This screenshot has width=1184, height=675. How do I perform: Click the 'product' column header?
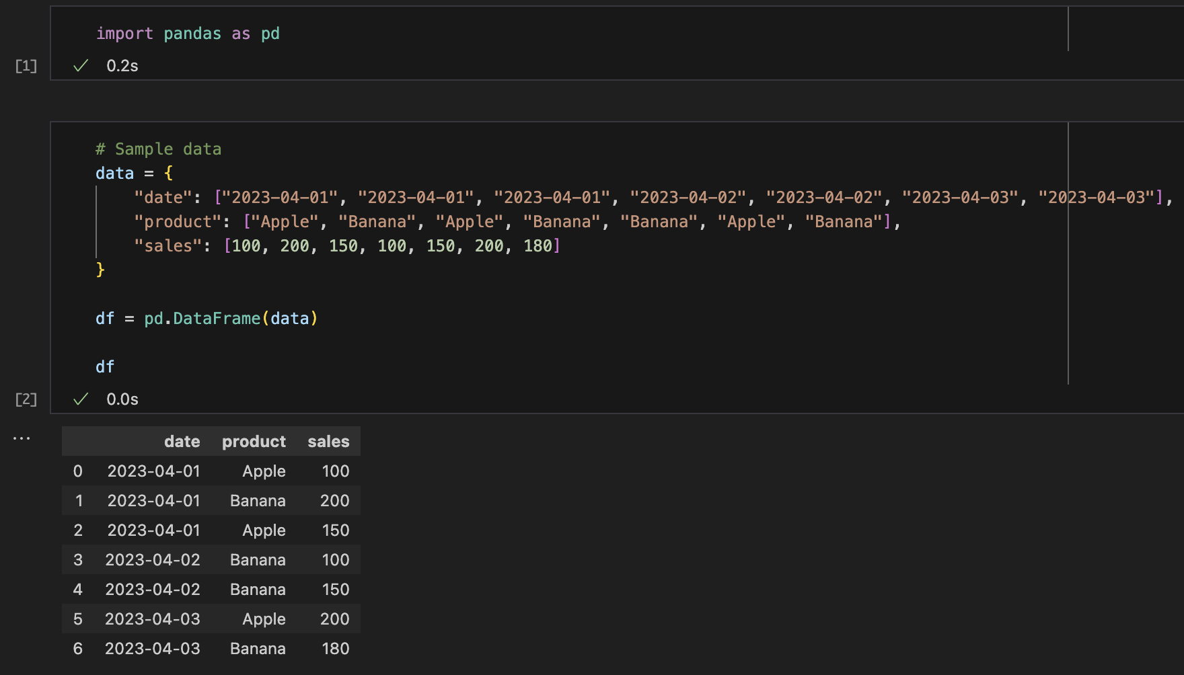254,442
